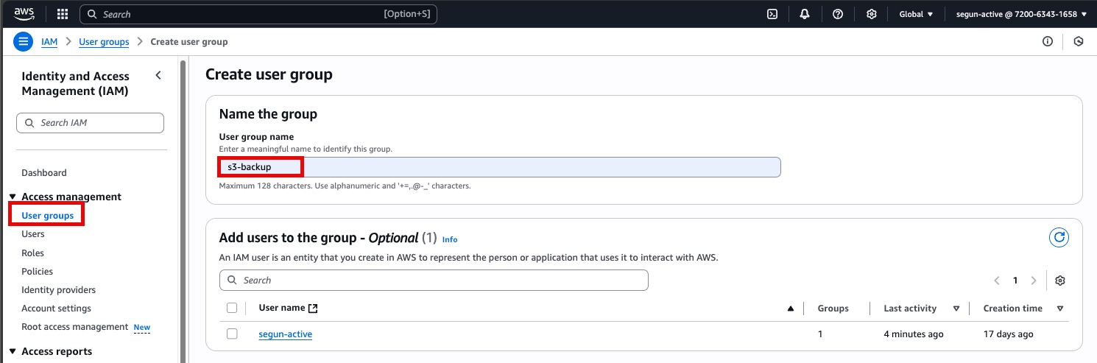Open Roles in the sidebar
The height and width of the screenshot is (363, 1097).
[x=33, y=253]
